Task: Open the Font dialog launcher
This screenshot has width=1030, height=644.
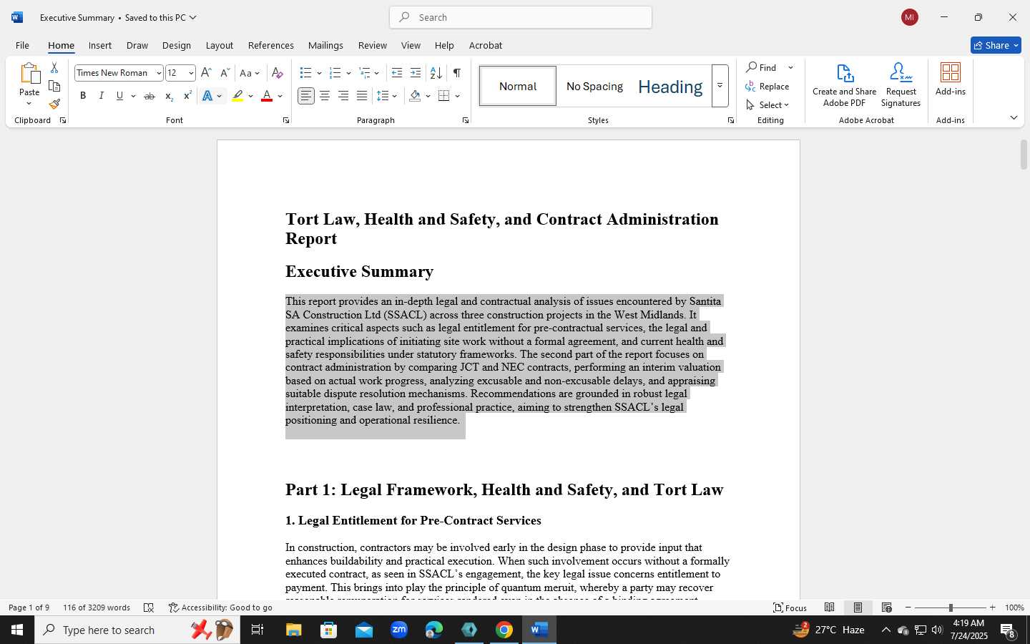Action: click(286, 120)
